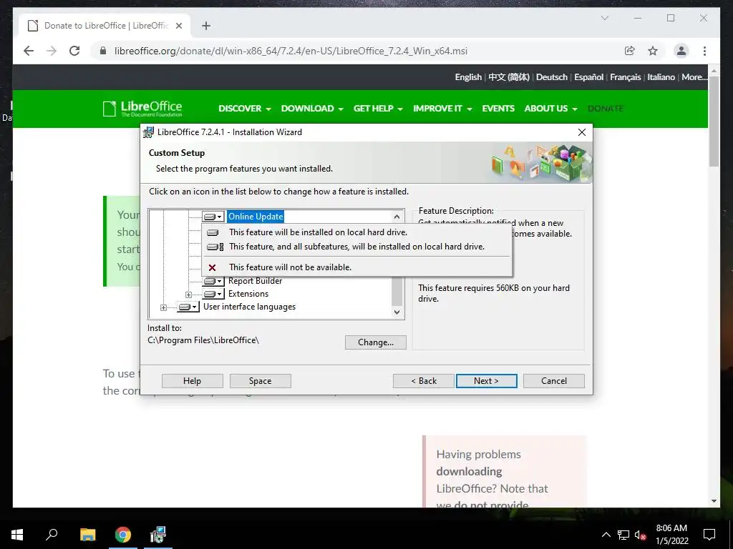Open the DOWNLOAD menu
This screenshot has height=549, width=733.
tap(312, 109)
